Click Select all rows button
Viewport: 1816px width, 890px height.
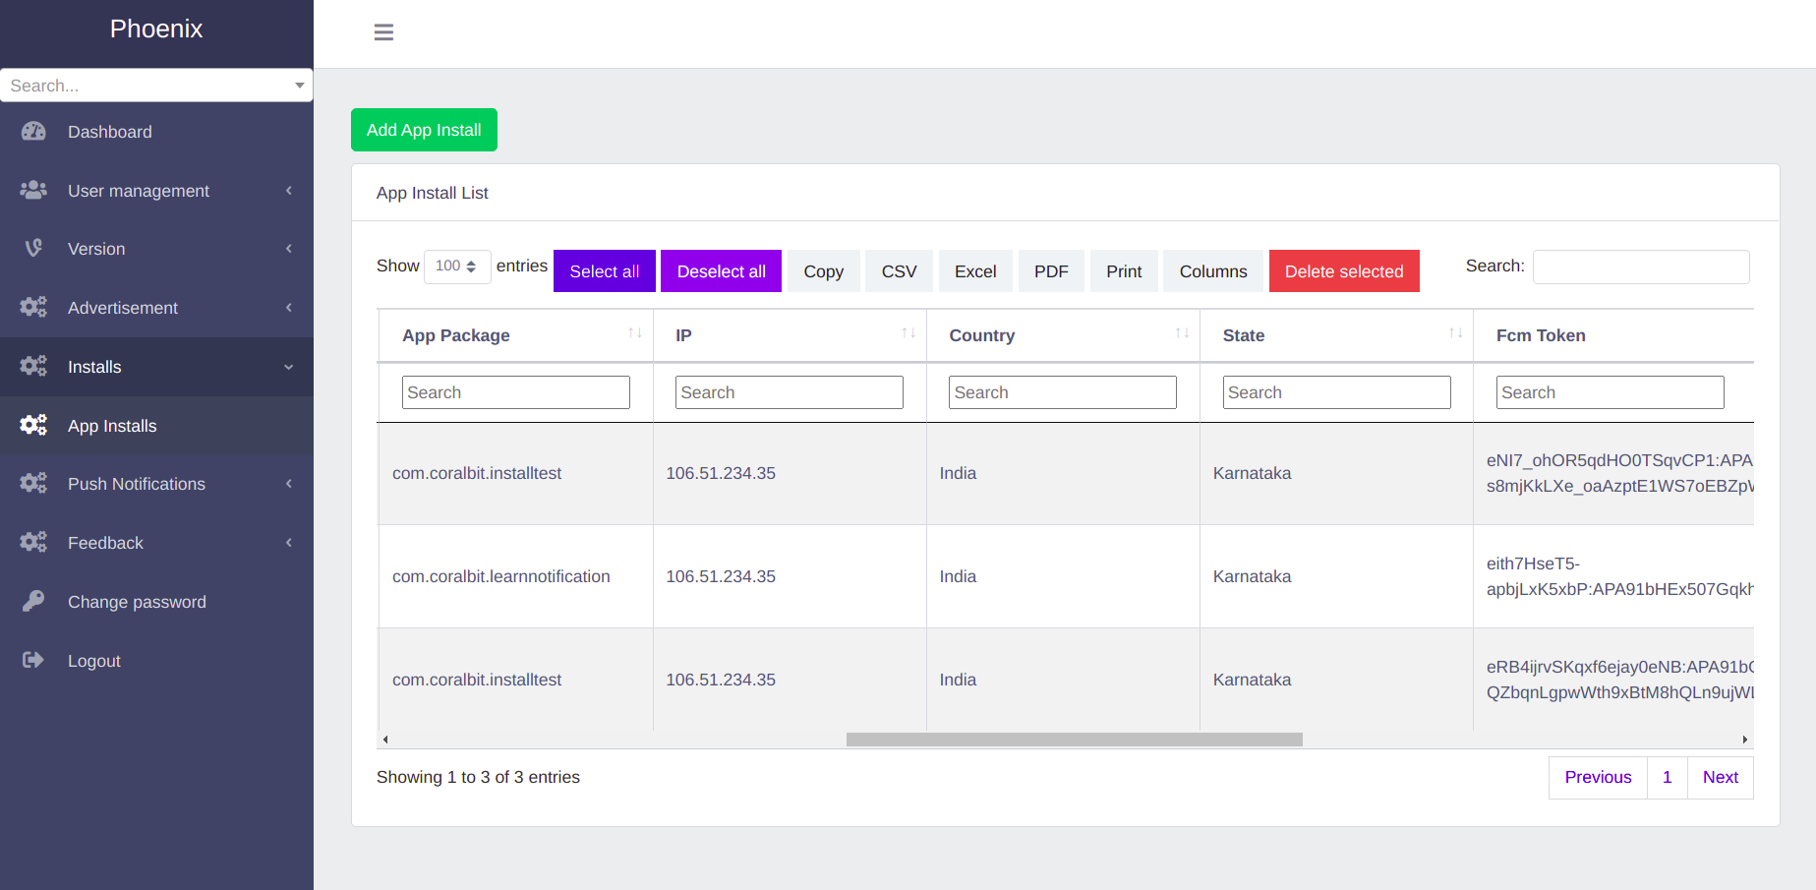[605, 271]
